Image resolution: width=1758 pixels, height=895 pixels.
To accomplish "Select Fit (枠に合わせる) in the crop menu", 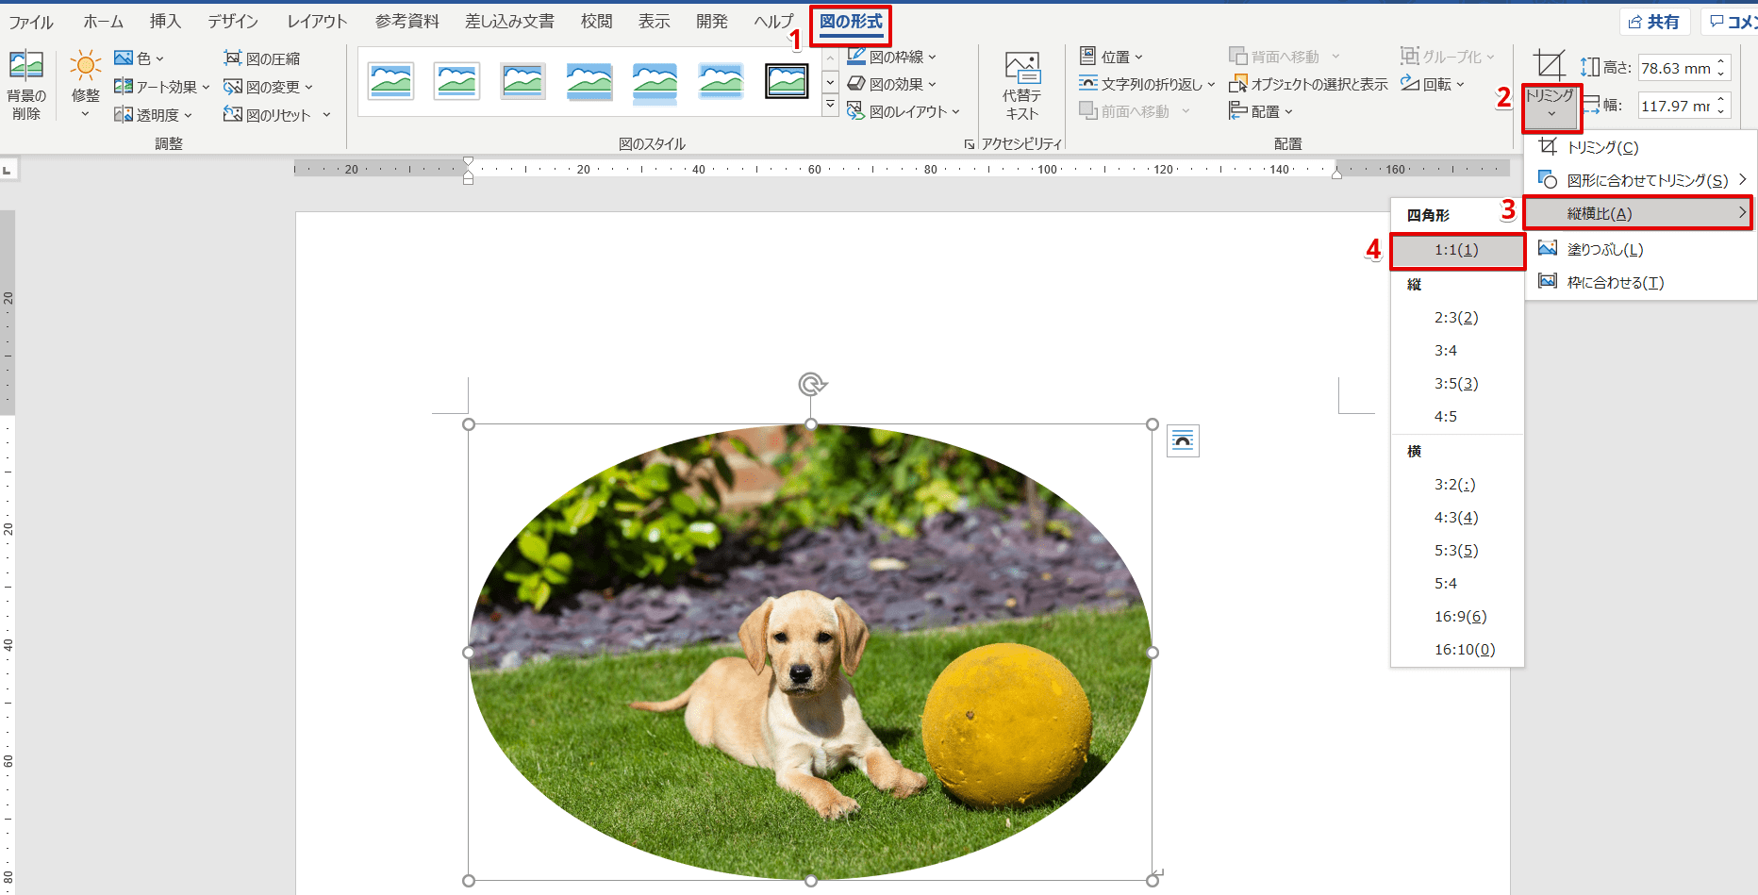I will click(x=1615, y=282).
